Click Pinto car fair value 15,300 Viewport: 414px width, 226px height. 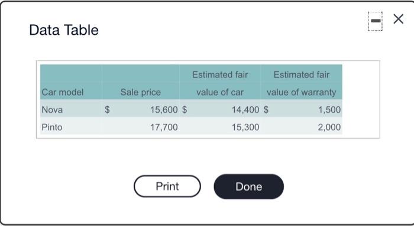[245, 127]
